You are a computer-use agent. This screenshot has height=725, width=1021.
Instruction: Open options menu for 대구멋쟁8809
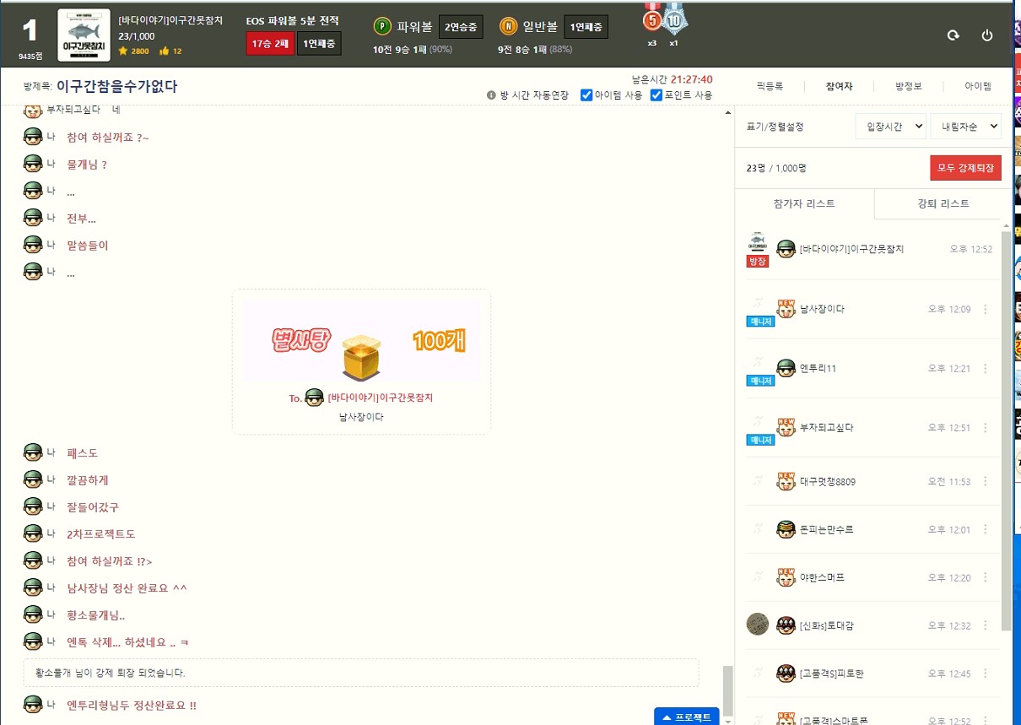tap(986, 482)
